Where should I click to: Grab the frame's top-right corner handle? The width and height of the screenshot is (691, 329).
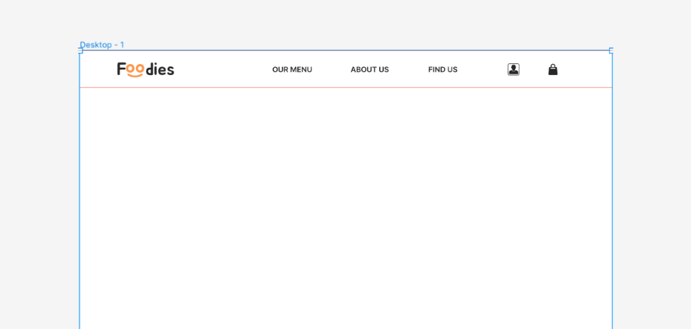click(x=611, y=51)
